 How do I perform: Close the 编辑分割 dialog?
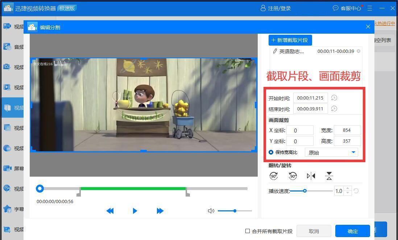[x=368, y=27]
